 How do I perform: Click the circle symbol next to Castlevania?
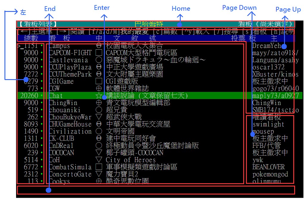tap(99, 60)
